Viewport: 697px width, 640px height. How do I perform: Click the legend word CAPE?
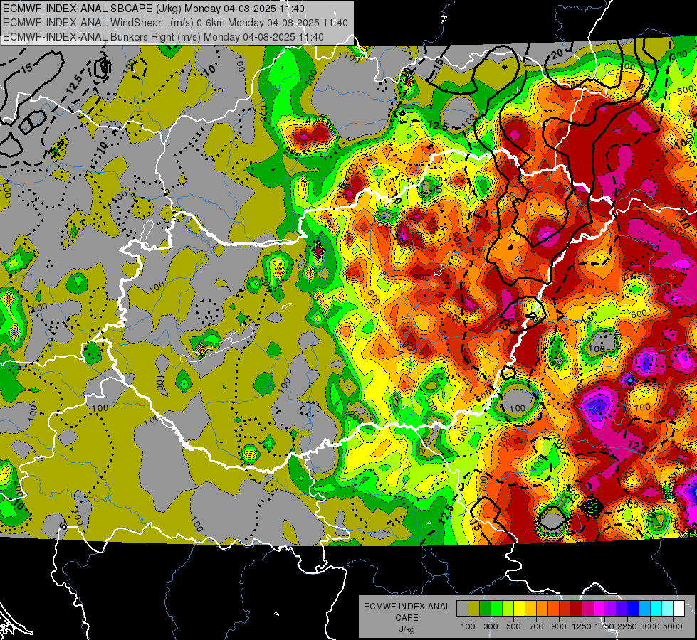point(407,618)
